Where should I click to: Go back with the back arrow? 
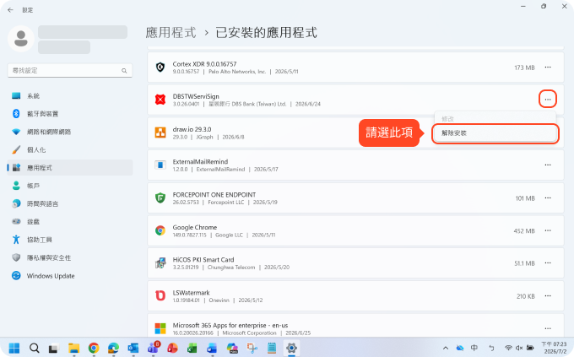coord(10,10)
